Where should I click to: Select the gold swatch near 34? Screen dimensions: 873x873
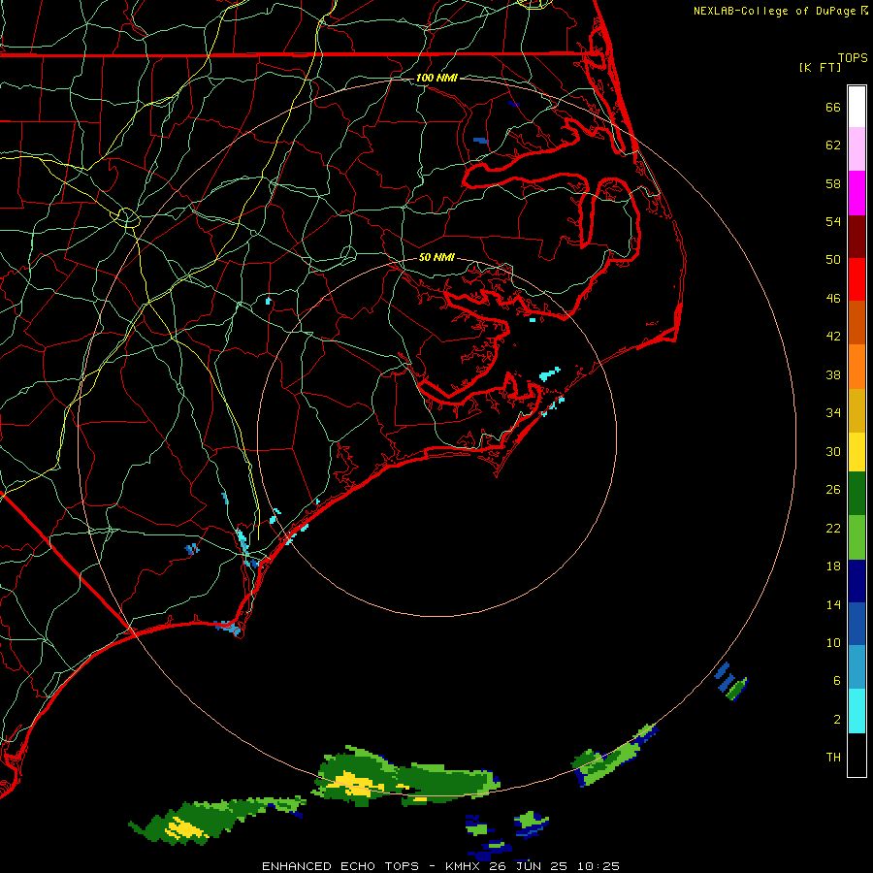(857, 410)
